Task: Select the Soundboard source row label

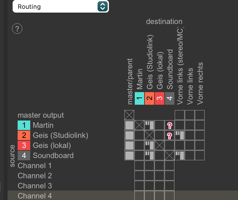Action: [x=53, y=156]
